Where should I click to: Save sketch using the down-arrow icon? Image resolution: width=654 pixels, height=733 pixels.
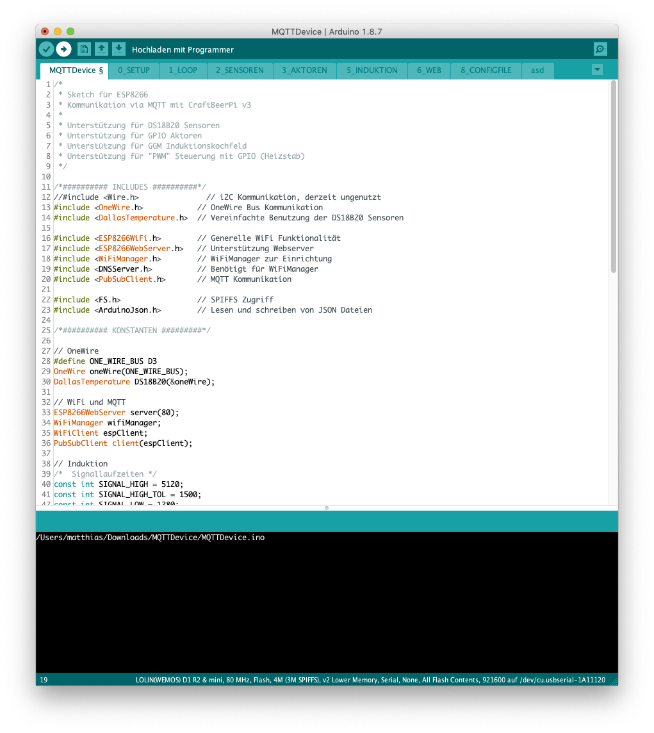[119, 49]
